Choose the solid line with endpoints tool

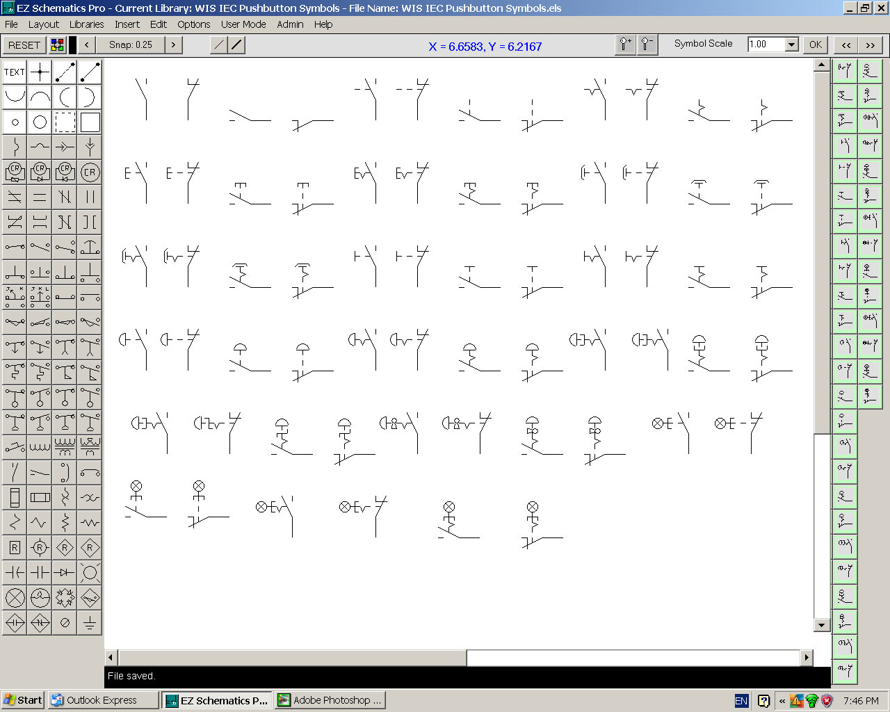[90, 72]
